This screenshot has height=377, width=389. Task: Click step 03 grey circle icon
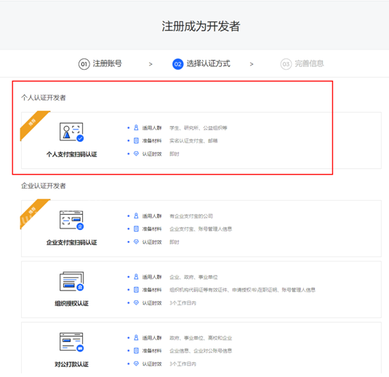[286, 64]
